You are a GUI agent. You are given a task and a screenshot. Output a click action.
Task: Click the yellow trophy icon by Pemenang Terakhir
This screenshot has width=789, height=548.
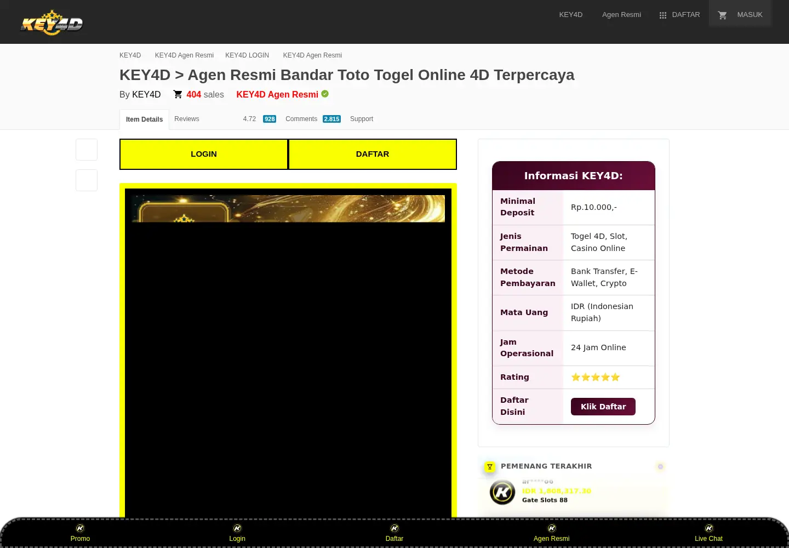(x=490, y=467)
